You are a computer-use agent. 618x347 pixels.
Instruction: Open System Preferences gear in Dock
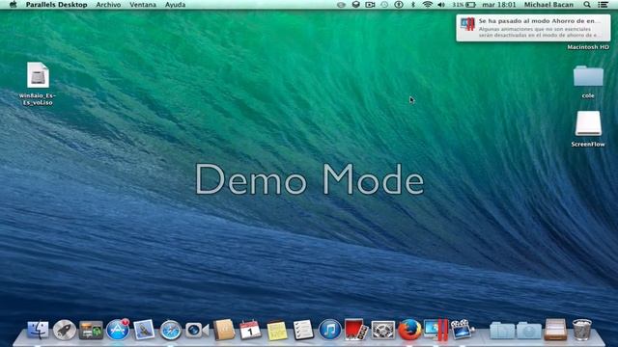click(x=382, y=330)
